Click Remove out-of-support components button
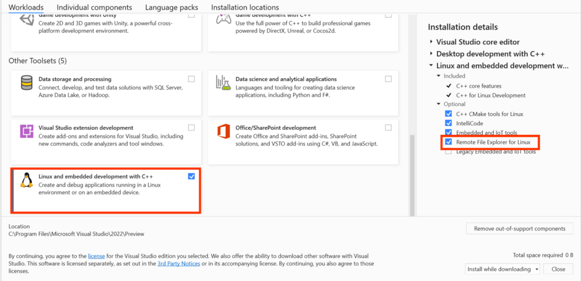The height and width of the screenshot is (281, 581). click(x=519, y=228)
